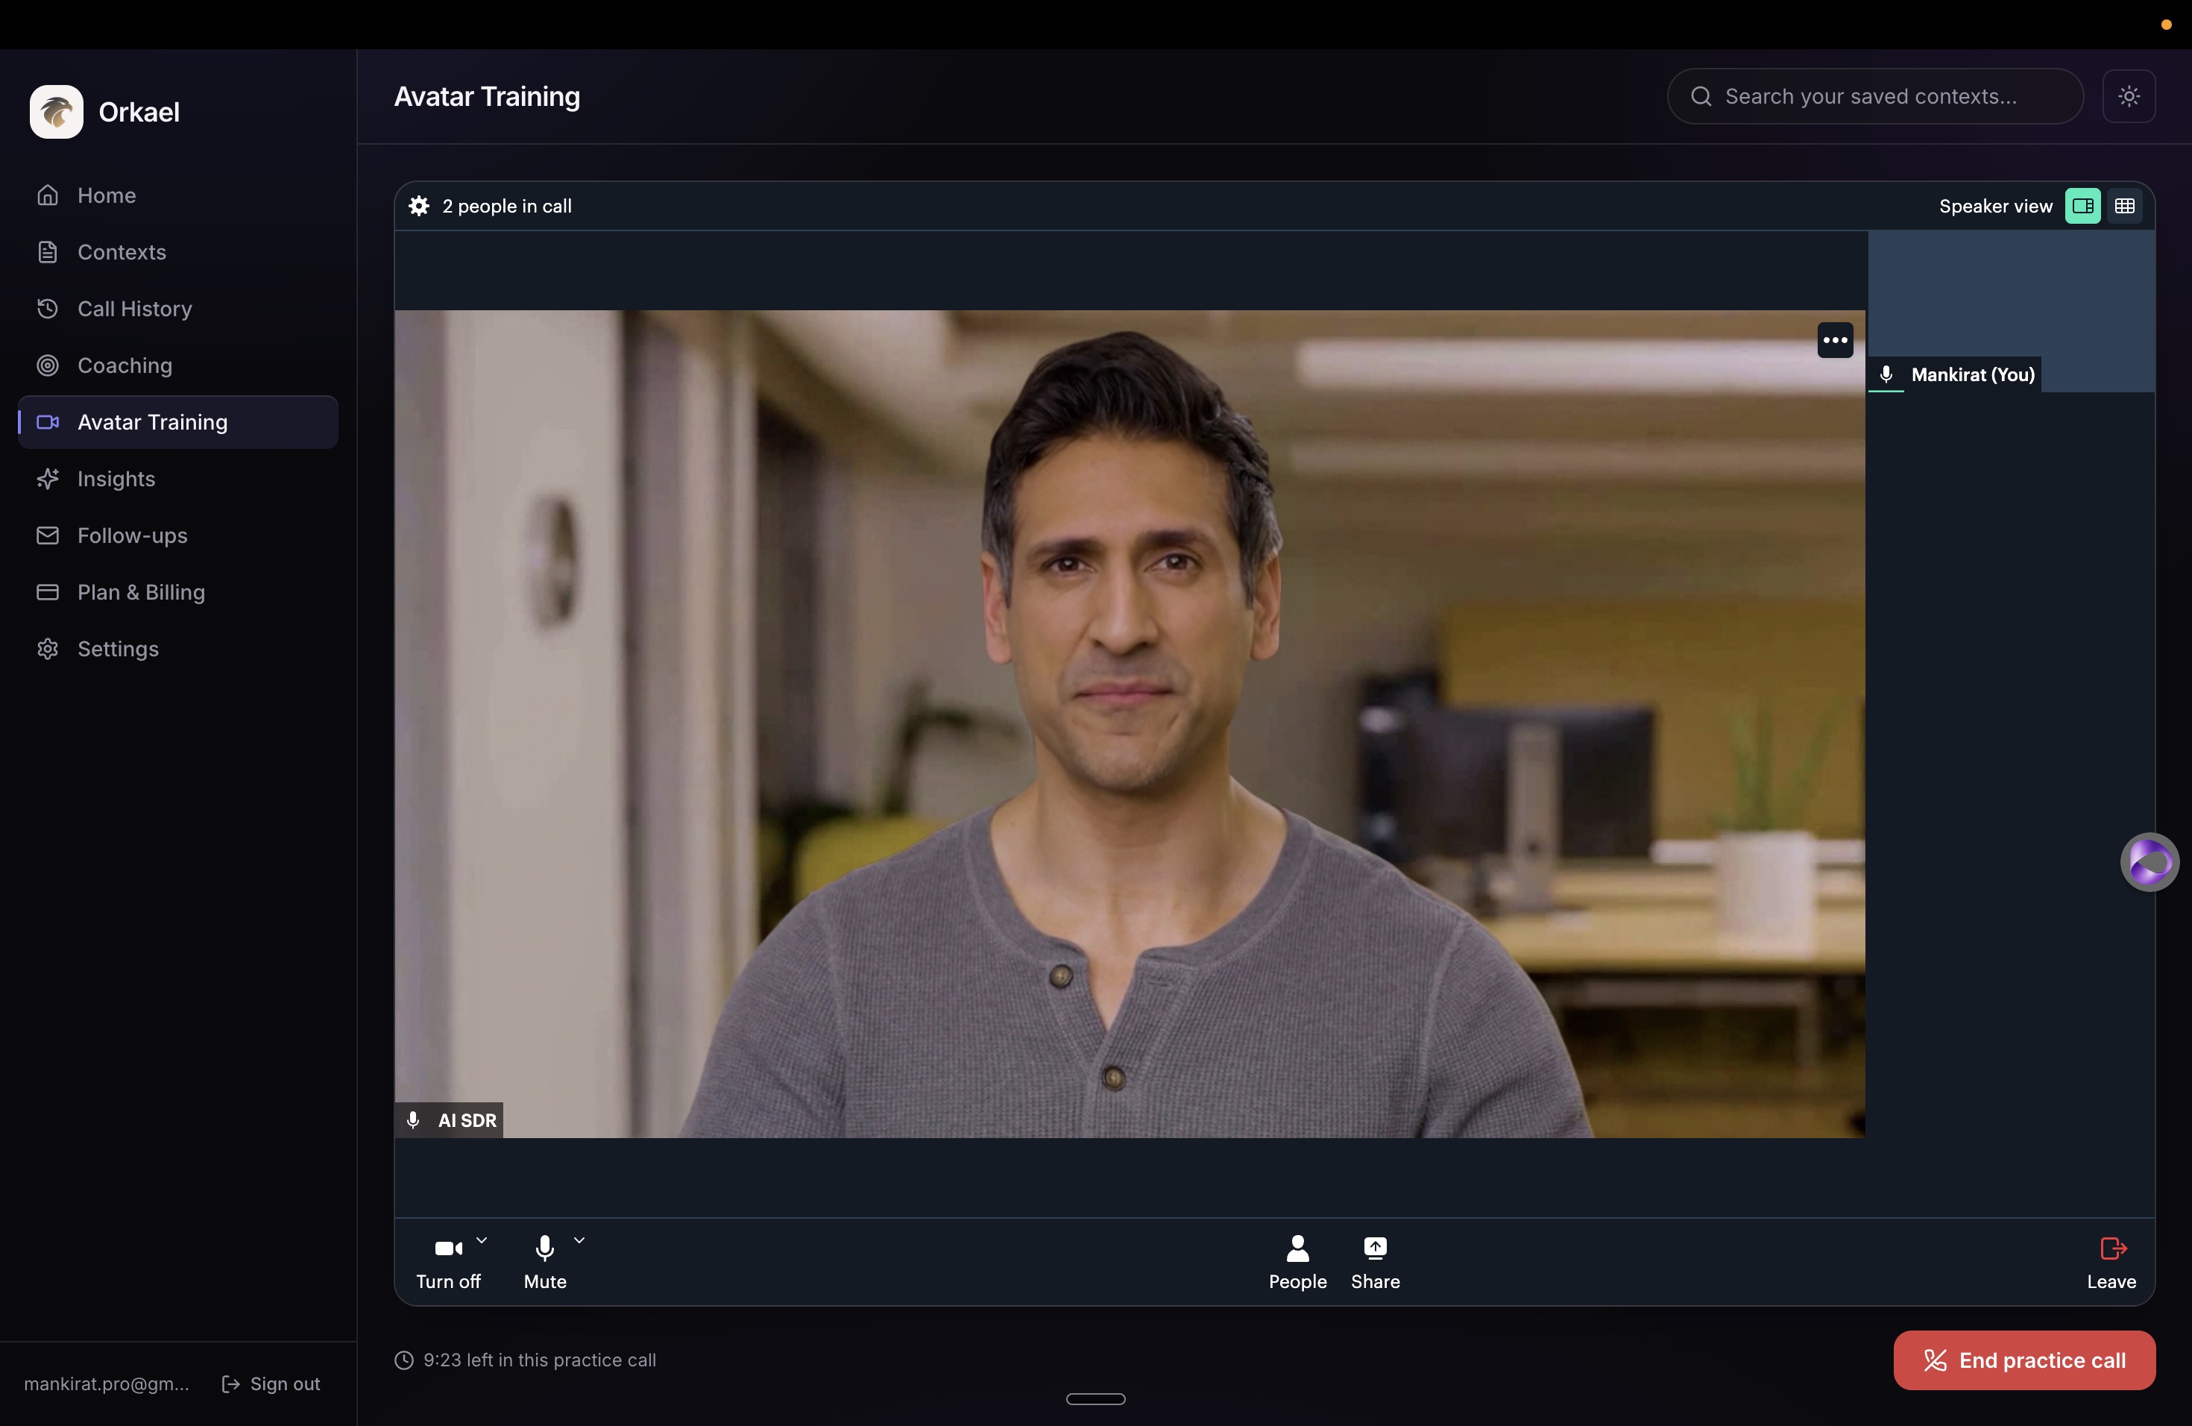Open AI SDR video three-dot menu
Viewport: 2192px width, 1426px height.
1835,340
